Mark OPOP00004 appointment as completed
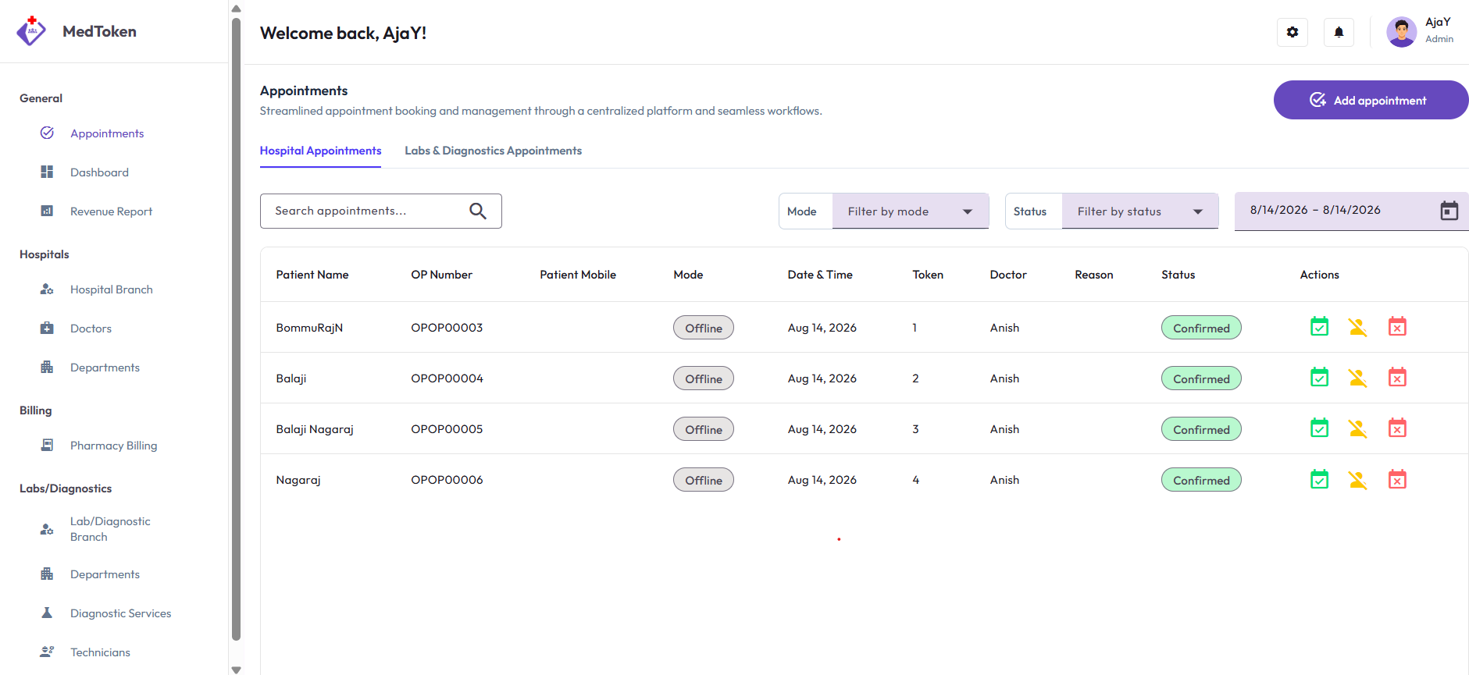This screenshot has height=675, width=1469. (x=1319, y=378)
